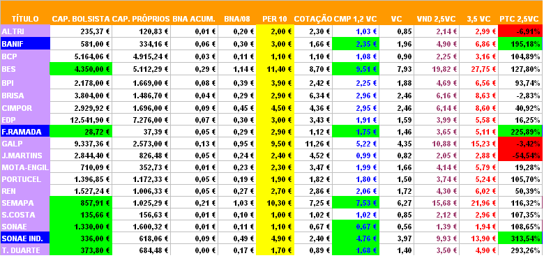Click the S.COSTA title cell

(x=25, y=215)
